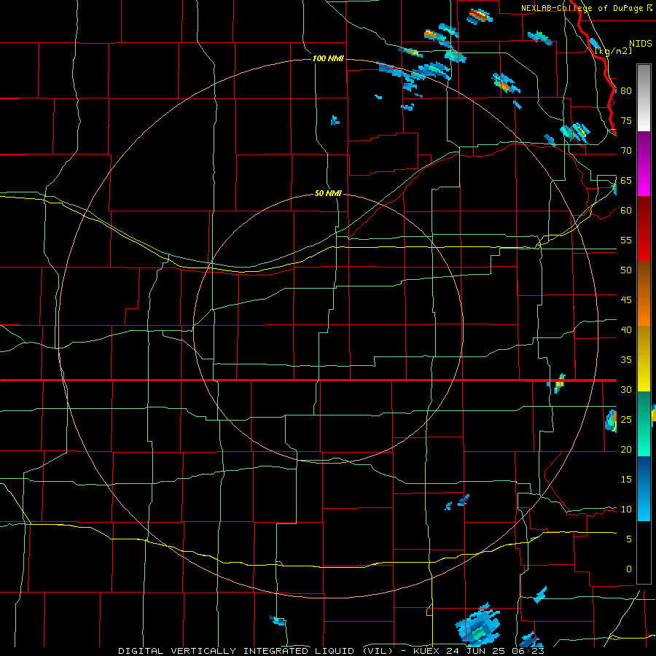
Task: Click the 25 value on color scale
Action: (x=626, y=419)
